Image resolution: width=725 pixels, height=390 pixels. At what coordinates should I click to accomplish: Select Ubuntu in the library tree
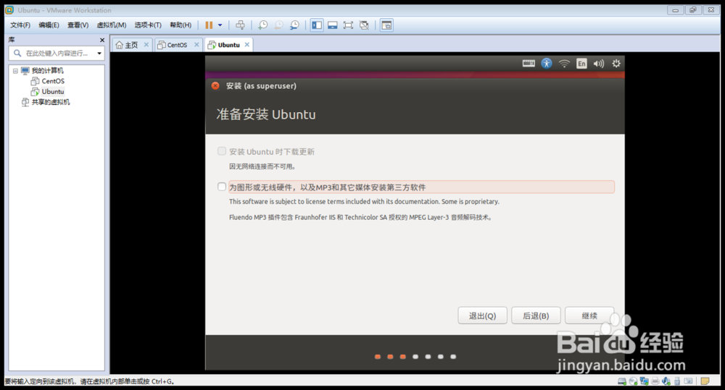53,92
